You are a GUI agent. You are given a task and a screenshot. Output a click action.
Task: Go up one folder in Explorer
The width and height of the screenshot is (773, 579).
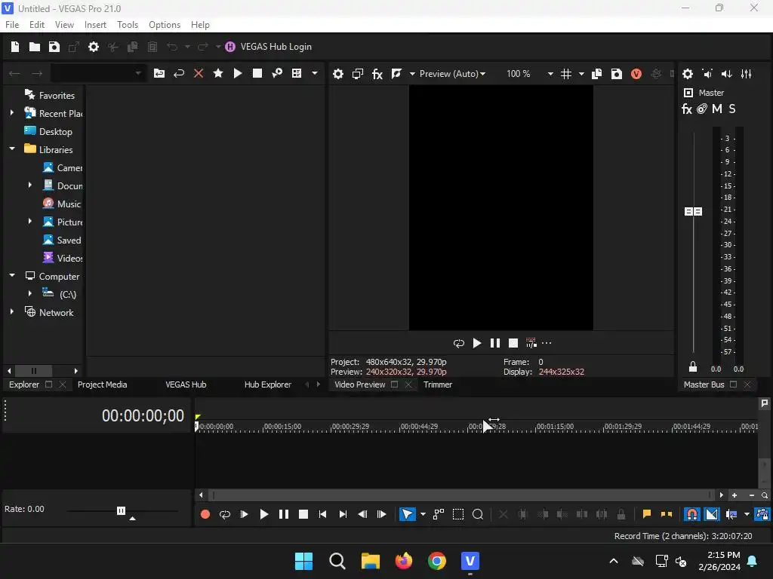tap(159, 74)
